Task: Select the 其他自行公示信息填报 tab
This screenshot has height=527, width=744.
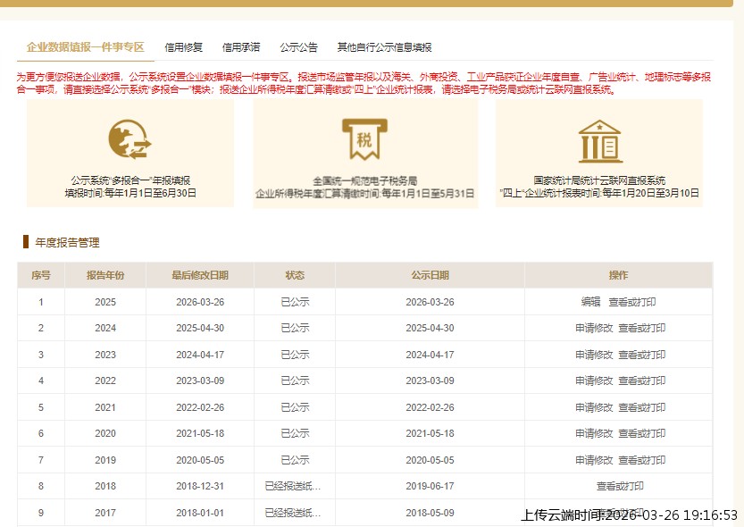Action: [382, 47]
